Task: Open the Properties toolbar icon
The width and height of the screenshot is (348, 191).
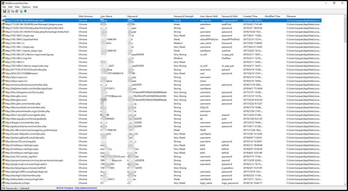Action: [17, 11]
